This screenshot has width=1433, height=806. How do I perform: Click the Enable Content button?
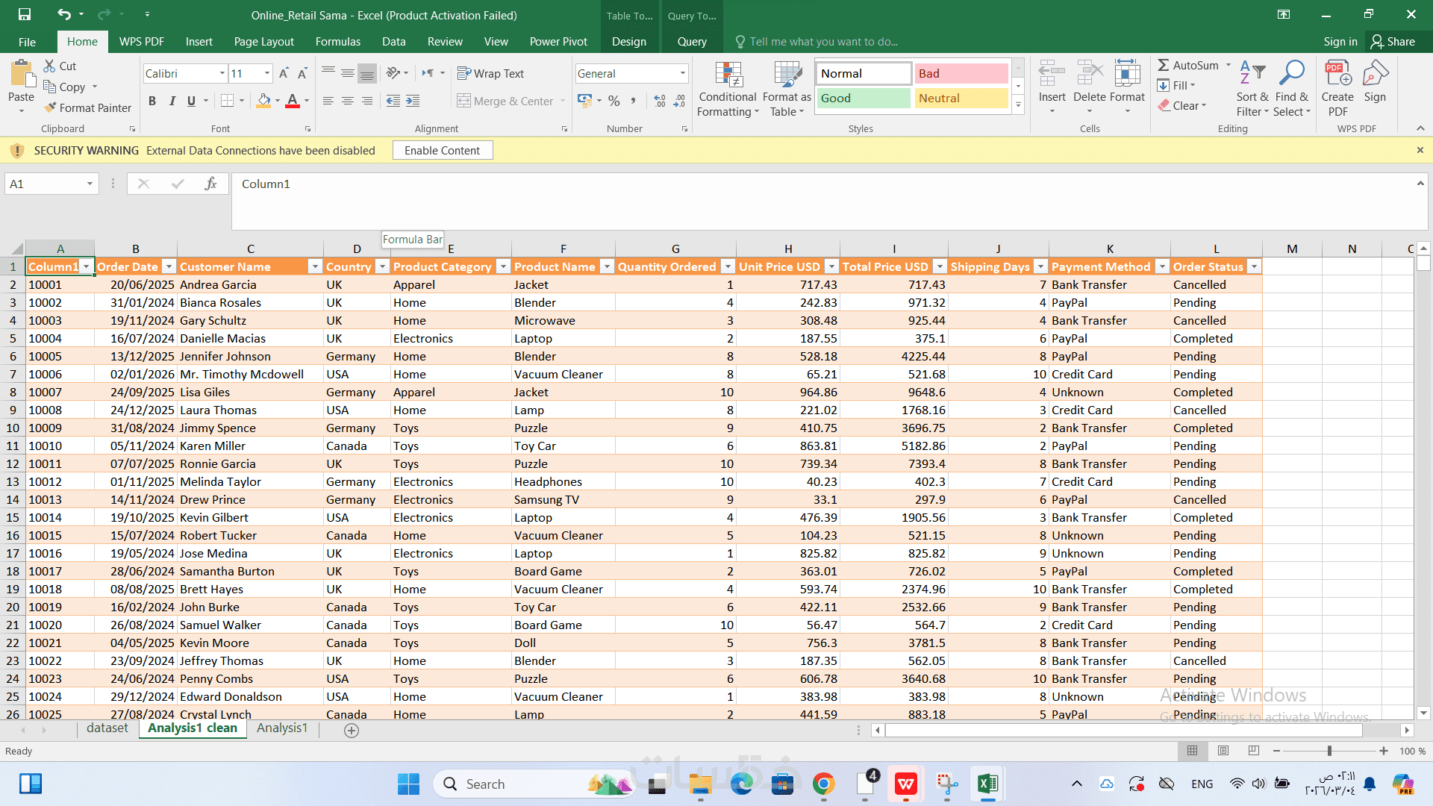click(x=442, y=150)
